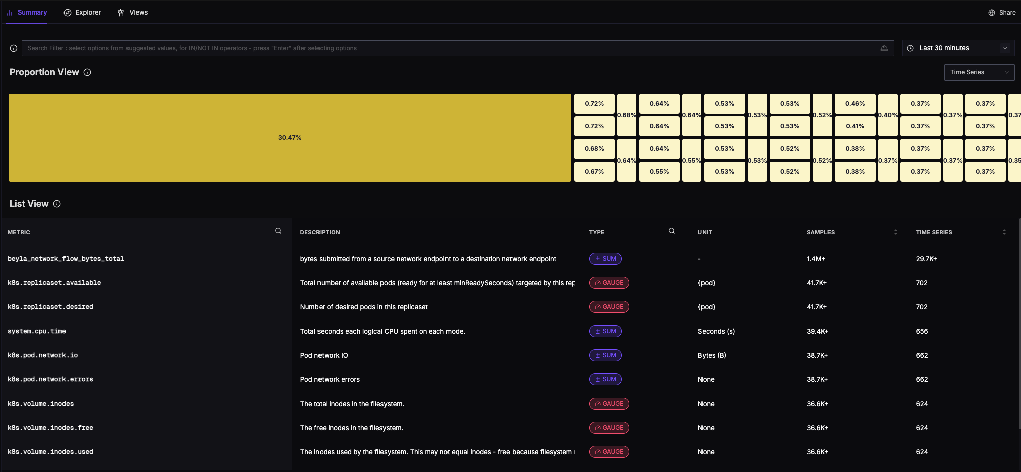Switch to the Views tab
Image resolution: width=1021 pixels, height=472 pixels.
pos(133,13)
